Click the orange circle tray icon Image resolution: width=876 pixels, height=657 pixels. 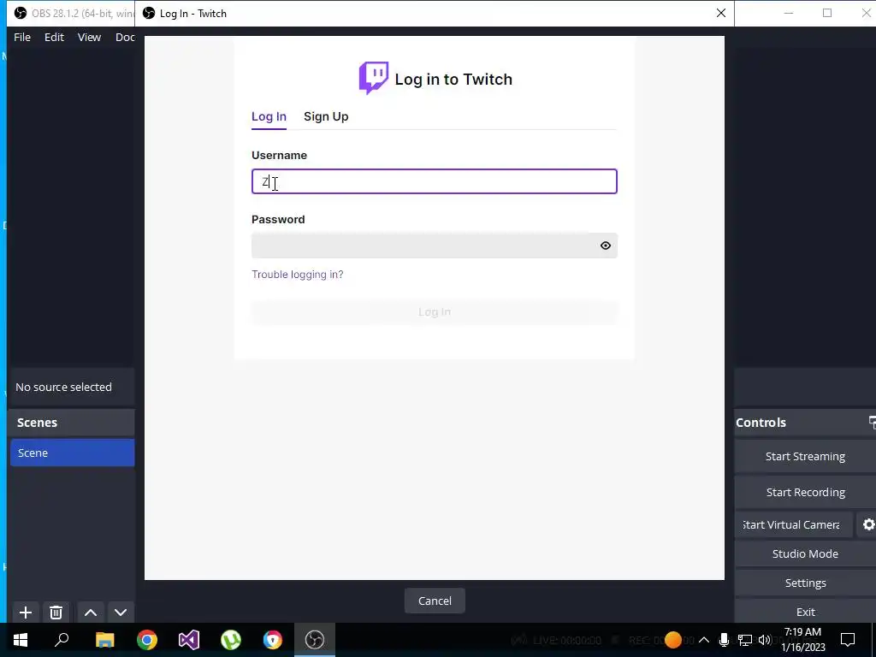point(672,640)
